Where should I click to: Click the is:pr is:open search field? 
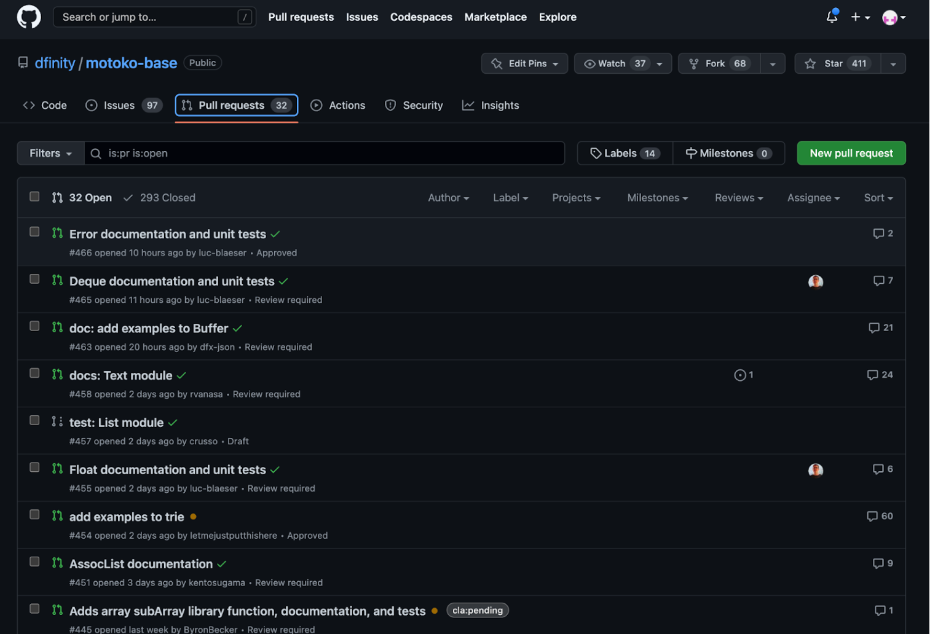(x=332, y=154)
